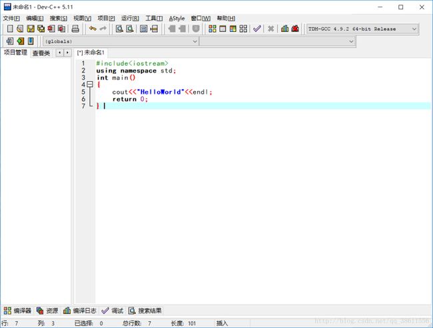Open the 工具[T] menu

tap(154, 18)
